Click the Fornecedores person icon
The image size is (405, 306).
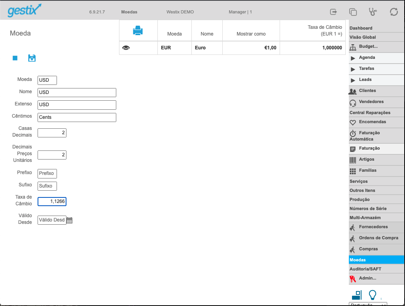352,228
